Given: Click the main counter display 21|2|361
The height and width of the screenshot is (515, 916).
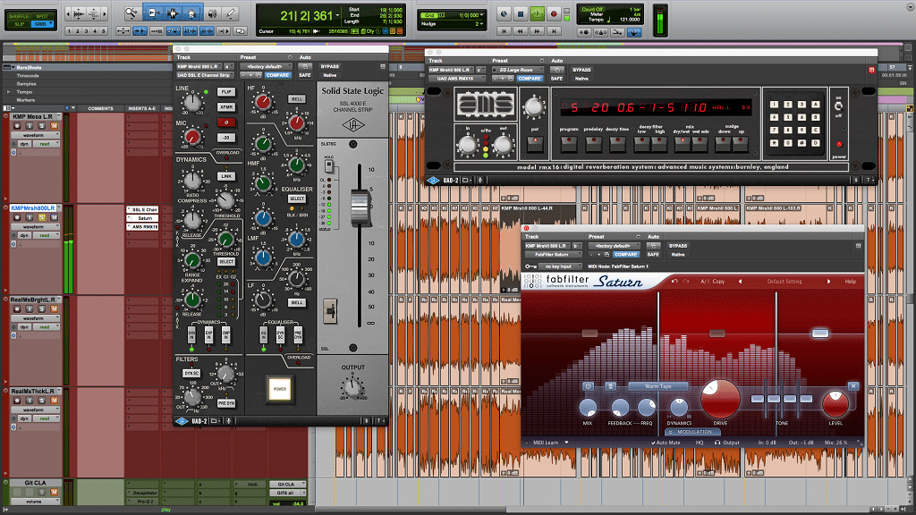Looking at the screenshot, I should coord(306,16).
